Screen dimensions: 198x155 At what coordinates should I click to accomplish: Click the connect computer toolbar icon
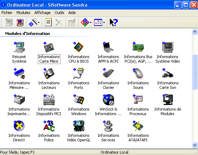tap(9, 22)
